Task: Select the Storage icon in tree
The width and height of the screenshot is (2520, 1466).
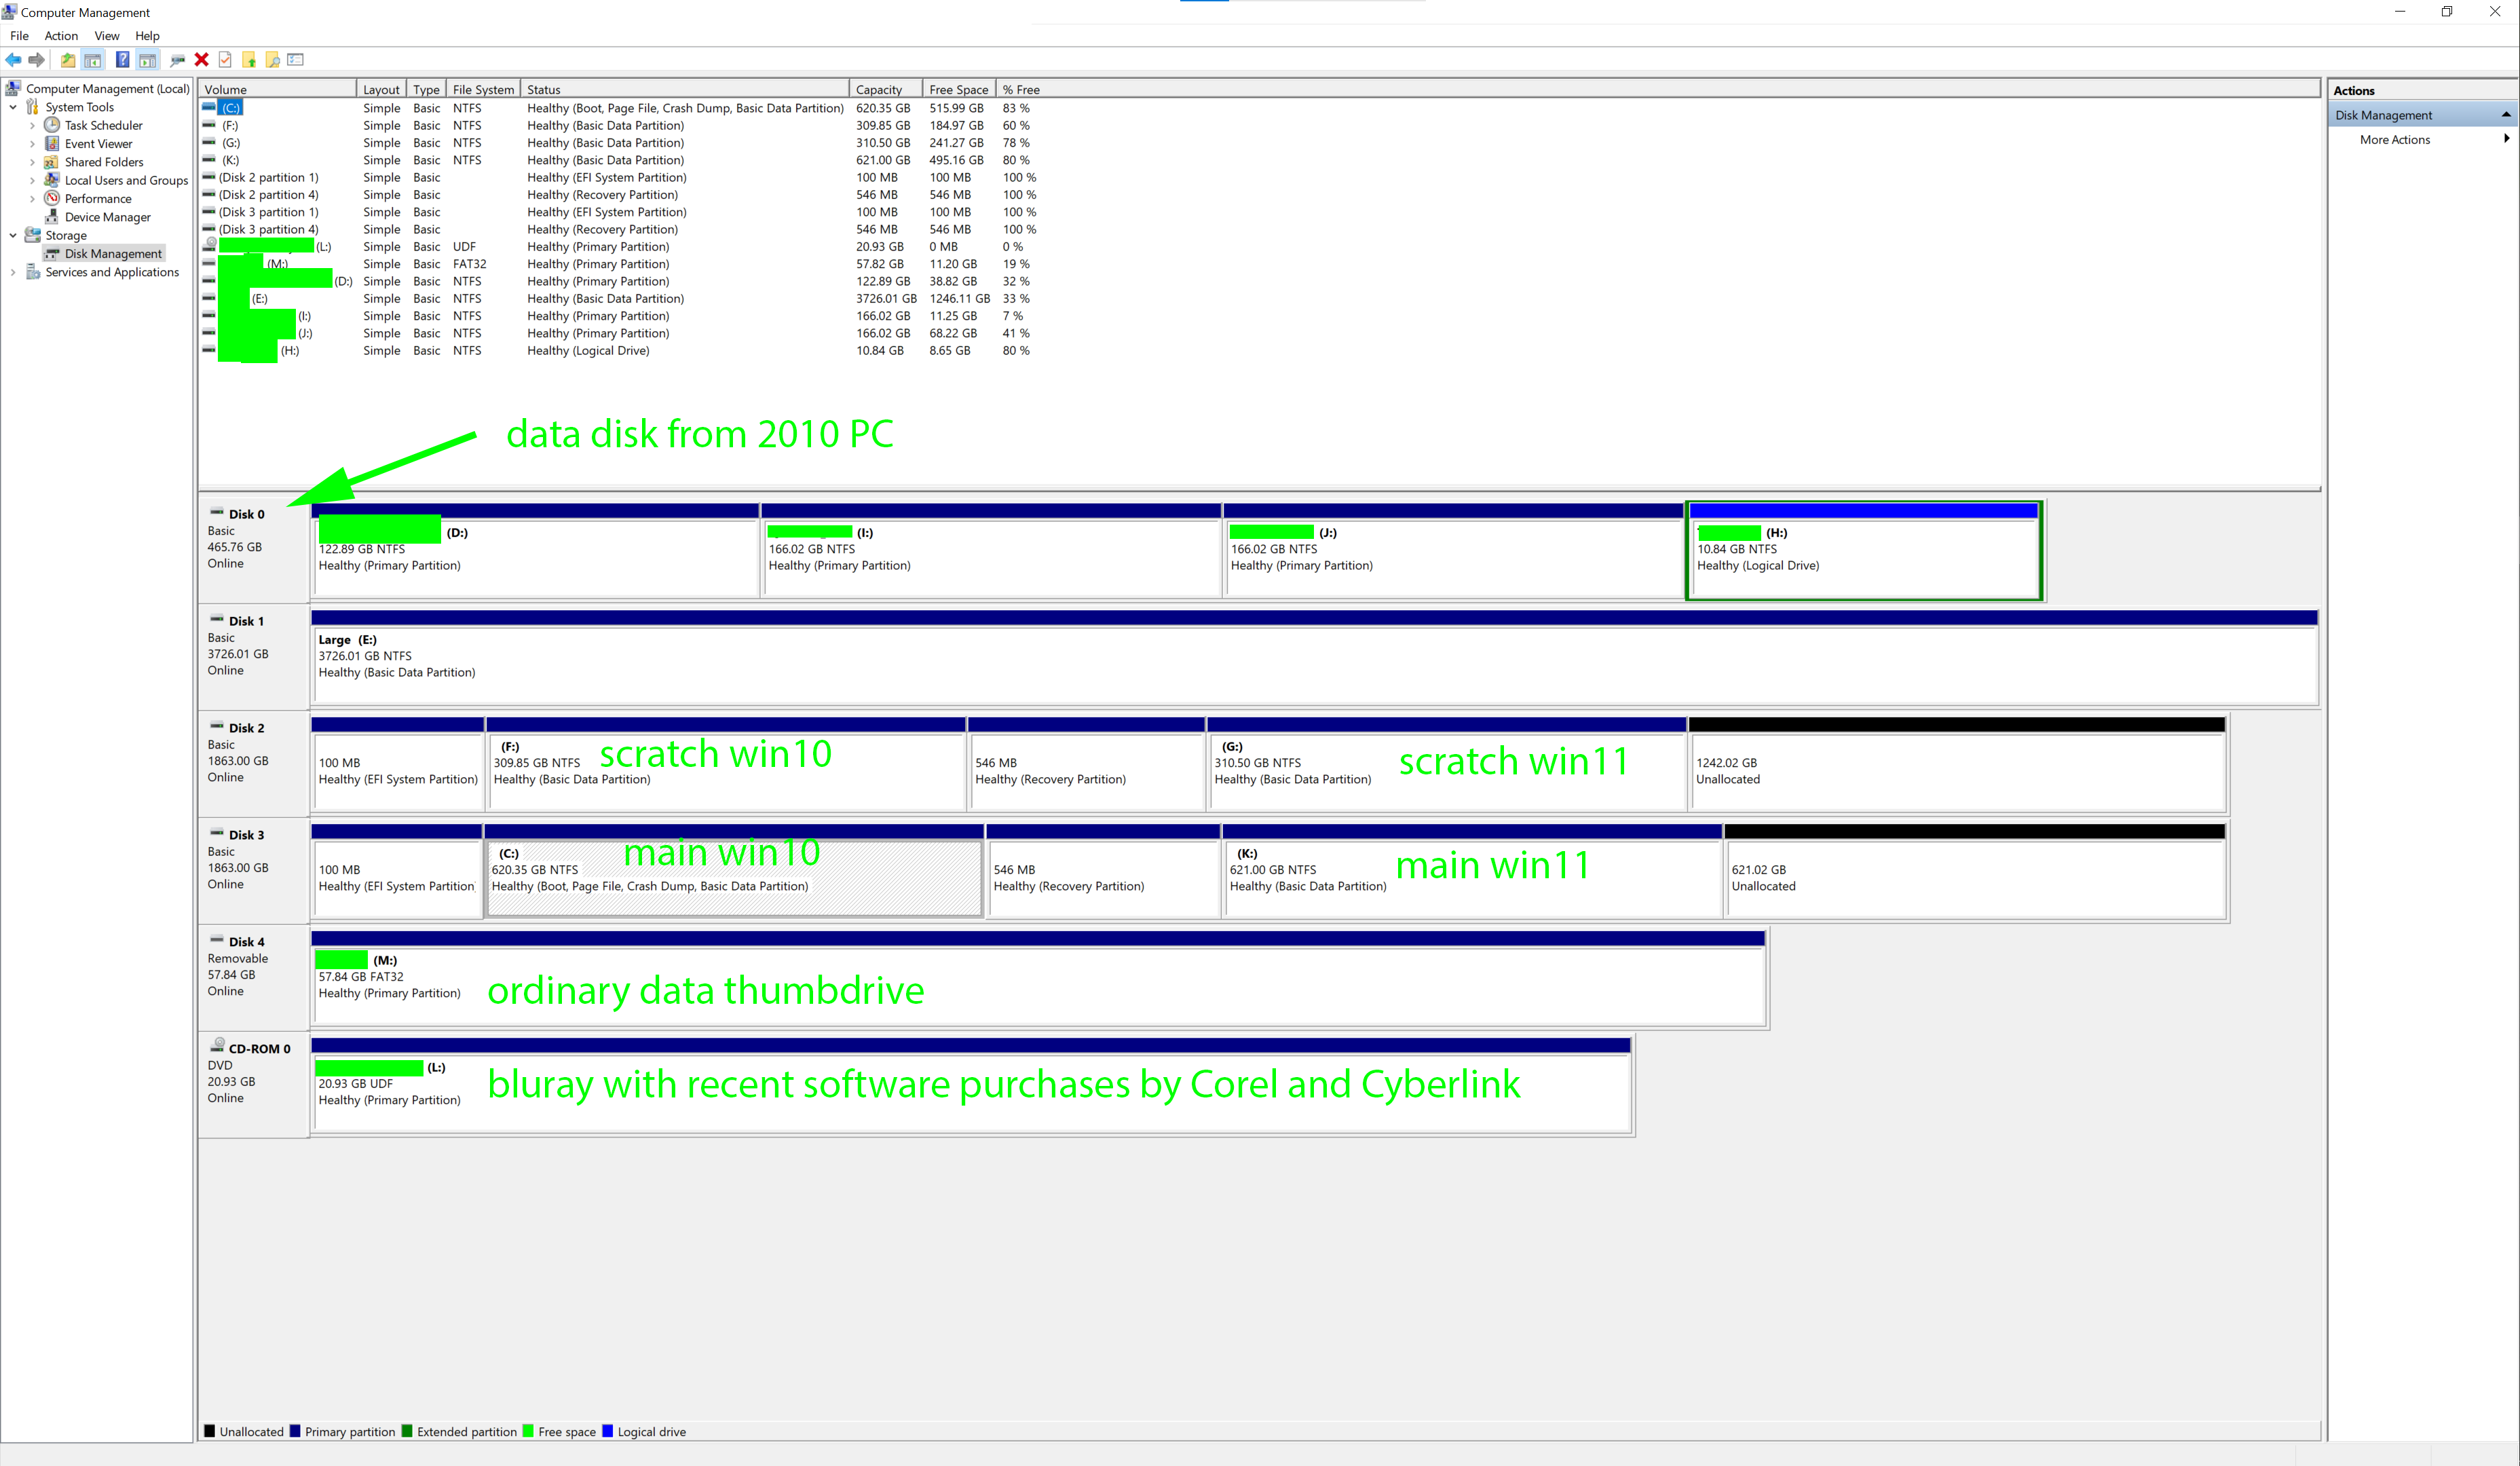Action: tap(33, 235)
